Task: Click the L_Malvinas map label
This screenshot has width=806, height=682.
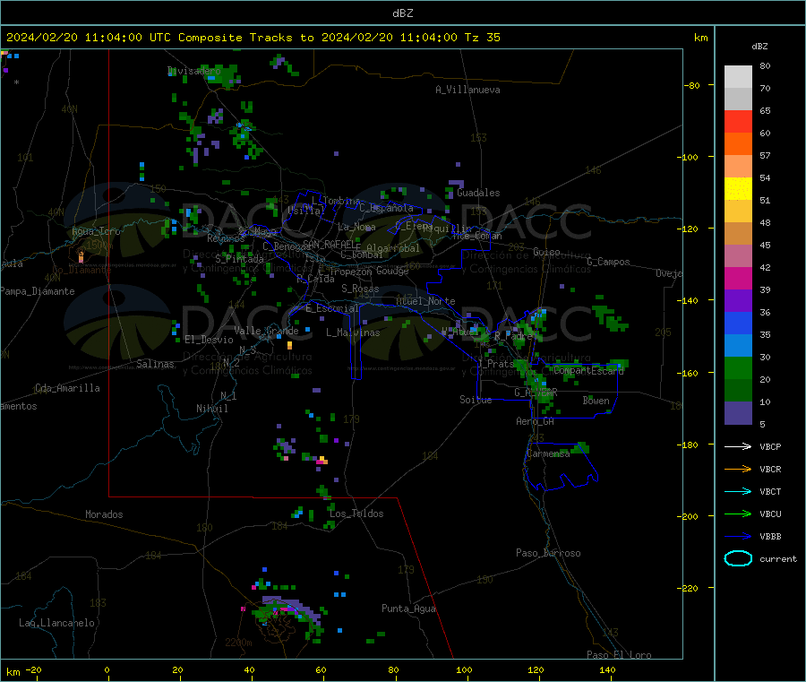Action: pos(353,332)
